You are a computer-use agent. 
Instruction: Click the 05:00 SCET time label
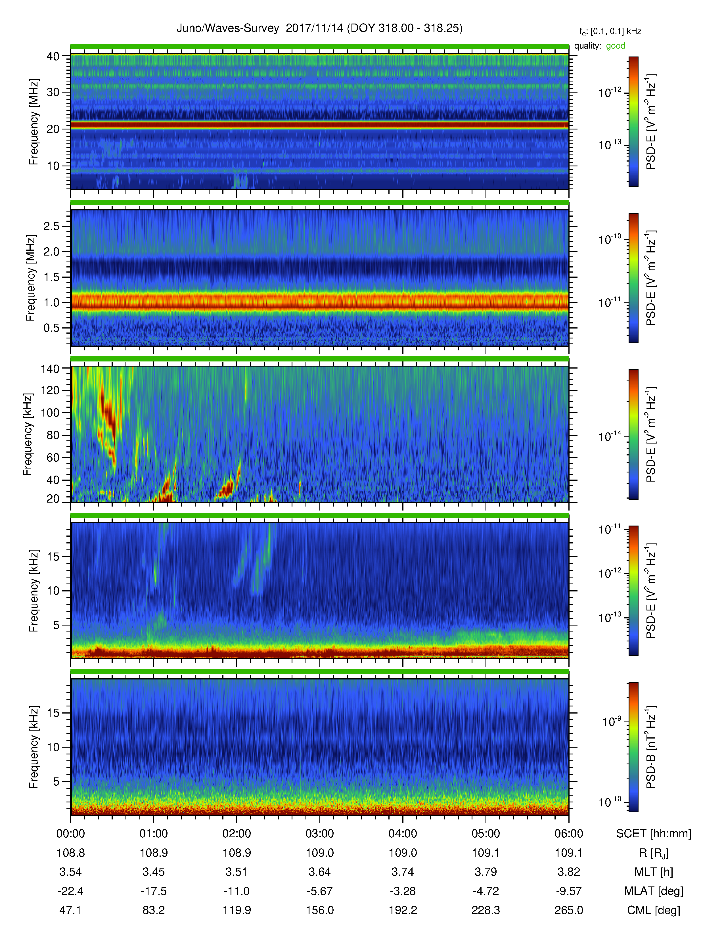click(486, 834)
